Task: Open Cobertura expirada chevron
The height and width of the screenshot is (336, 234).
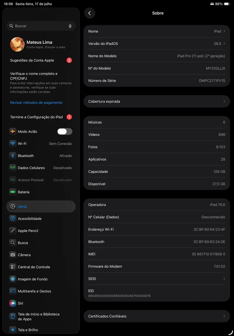Action: click(224, 101)
